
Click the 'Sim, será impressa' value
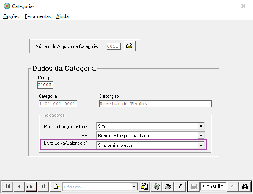pos(115,145)
